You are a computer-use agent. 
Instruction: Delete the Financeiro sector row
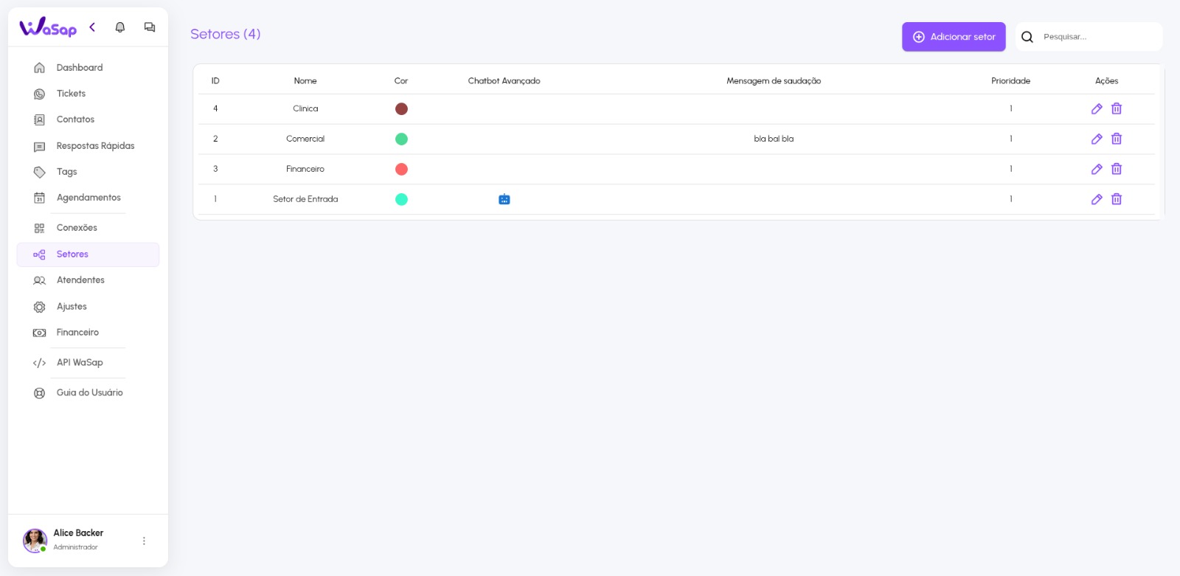coord(1117,170)
